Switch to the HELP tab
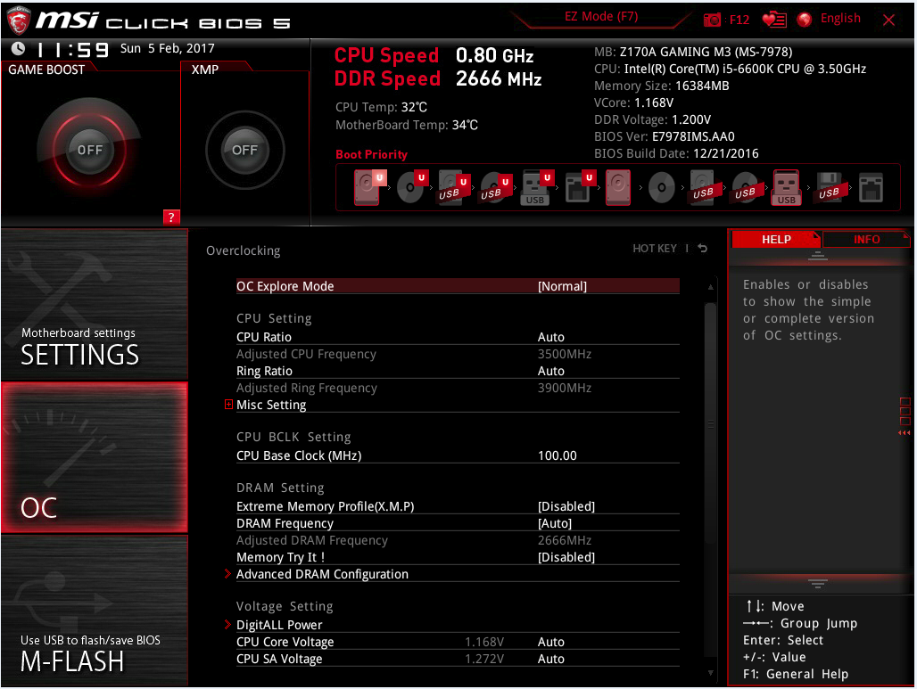This screenshot has width=917, height=689. tap(776, 240)
